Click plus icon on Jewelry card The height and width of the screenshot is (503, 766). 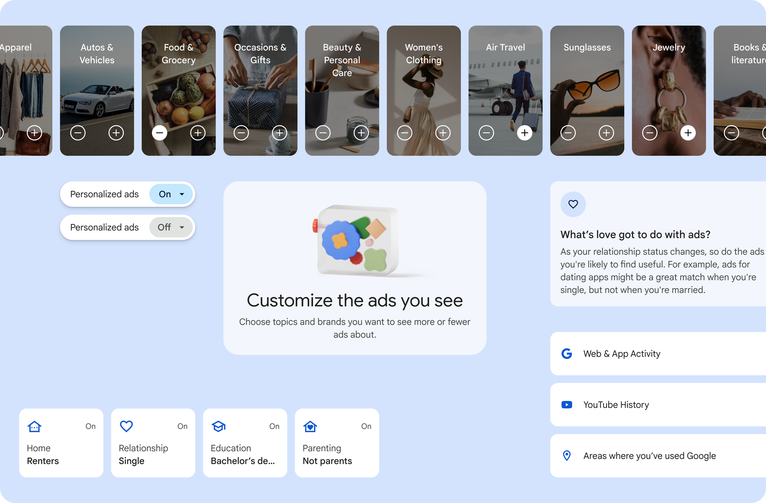click(x=688, y=133)
